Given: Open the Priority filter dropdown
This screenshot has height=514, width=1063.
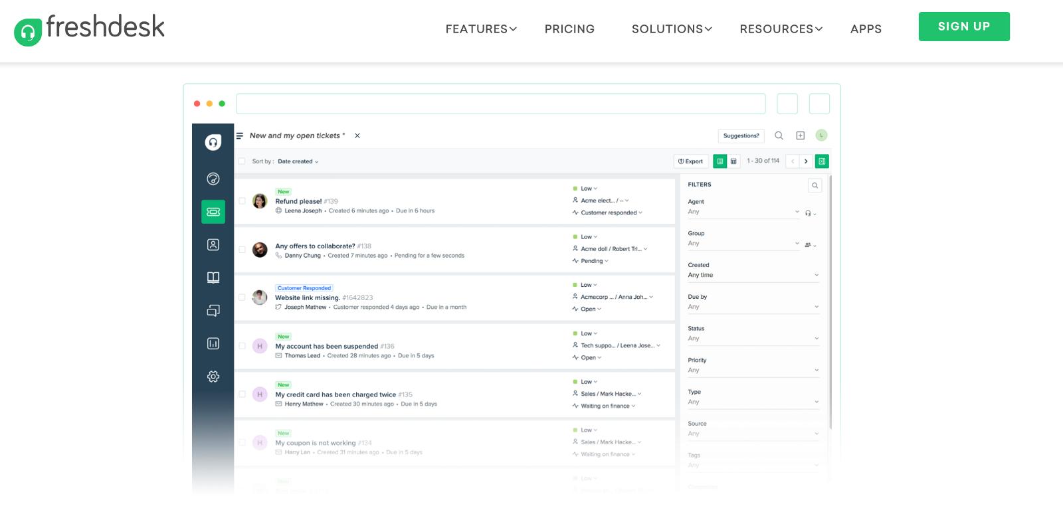Looking at the screenshot, I should coord(753,370).
